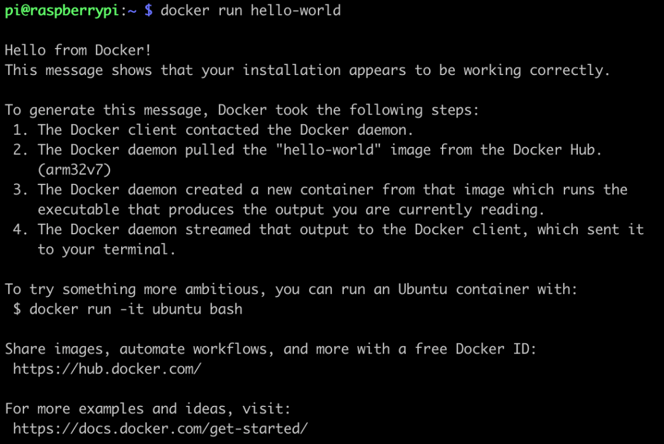Click the https://hub.docker.com/ URL
The image size is (664, 444).
coord(107,369)
